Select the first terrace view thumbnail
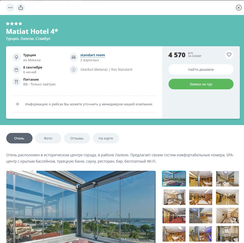Viewport: 244px width, 243px height. click(x=174, y=179)
